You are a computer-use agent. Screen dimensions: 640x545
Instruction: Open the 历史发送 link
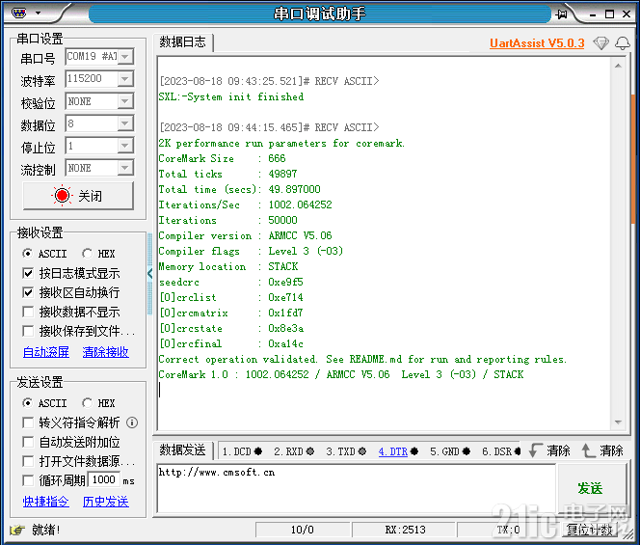106,502
